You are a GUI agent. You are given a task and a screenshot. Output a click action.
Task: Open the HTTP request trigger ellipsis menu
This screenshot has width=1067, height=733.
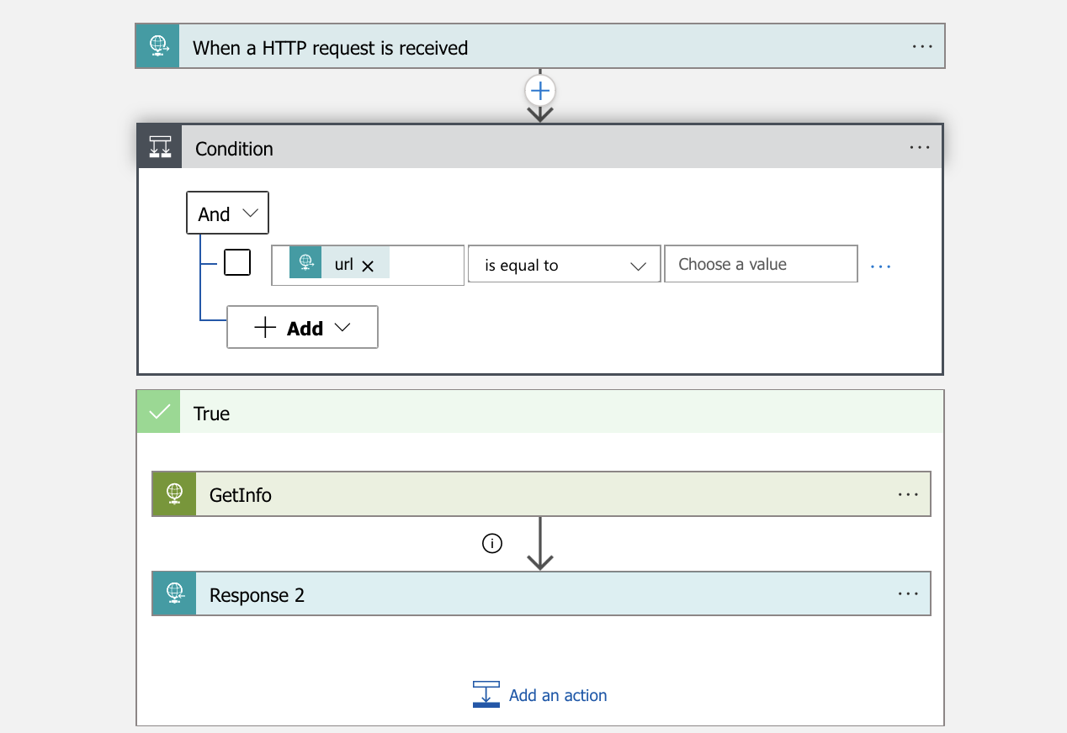coord(922,46)
